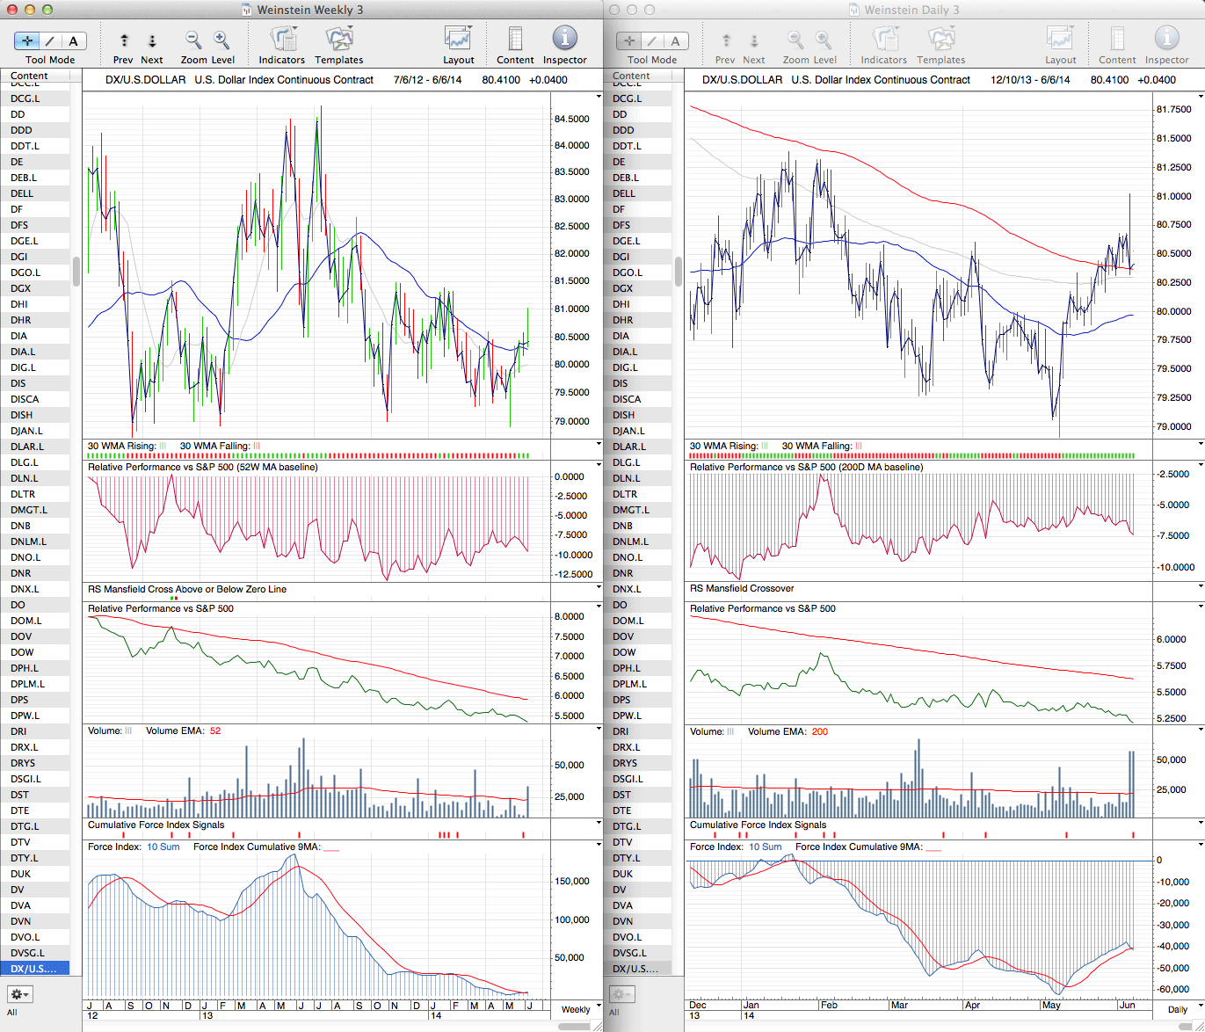Click Inspector icon in Daily window toolbar
The height and width of the screenshot is (1032, 1205).
coord(1166,39)
